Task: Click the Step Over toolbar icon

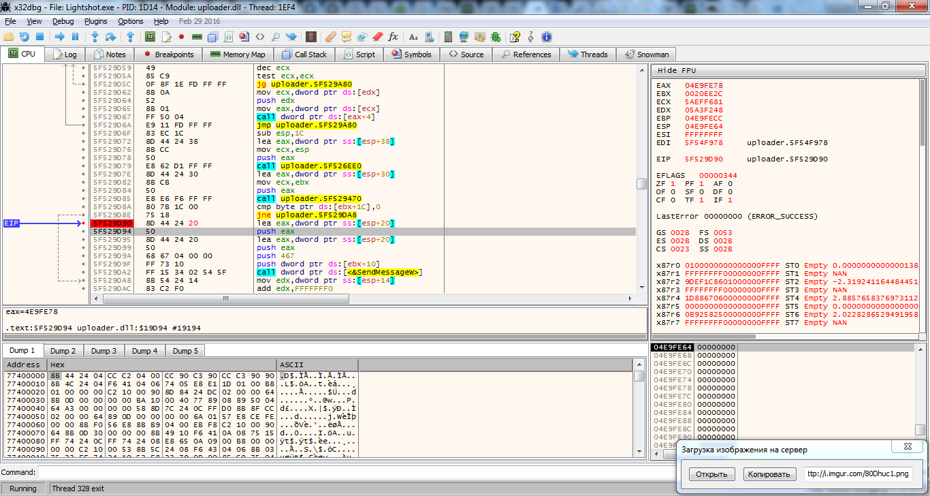Action: (110, 37)
